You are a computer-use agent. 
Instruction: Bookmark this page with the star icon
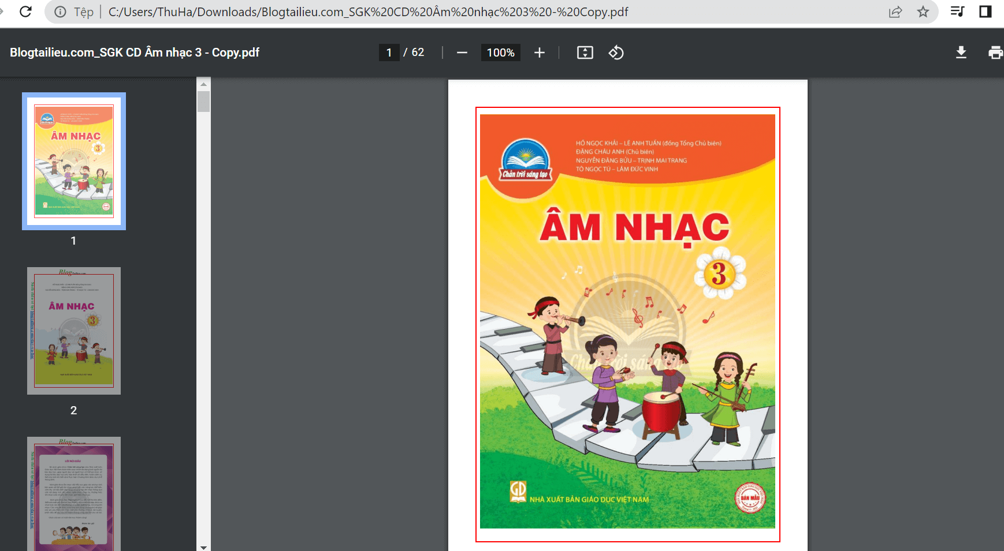[x=923, y=12]
